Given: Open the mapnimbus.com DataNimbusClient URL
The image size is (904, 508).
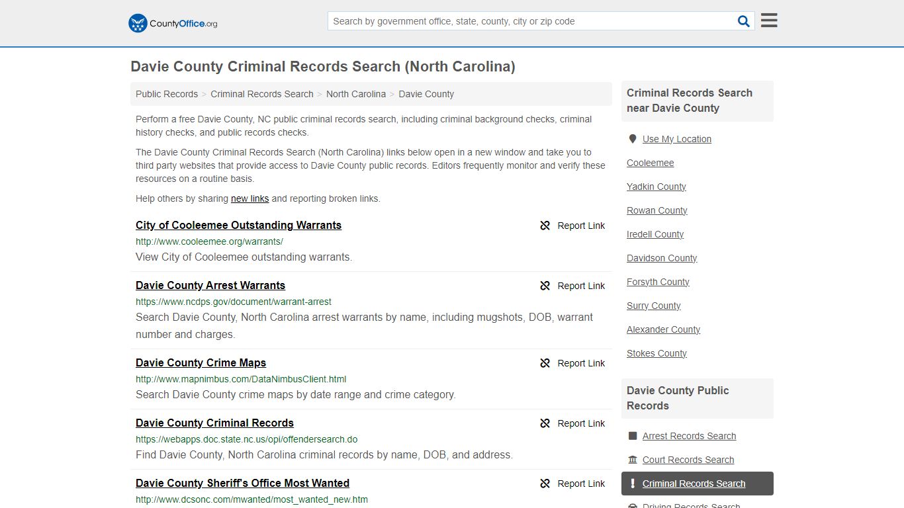Looking at the screenshot, I should [241, 379].
